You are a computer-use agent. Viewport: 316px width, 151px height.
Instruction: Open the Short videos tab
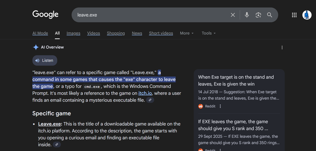point(161,33)
